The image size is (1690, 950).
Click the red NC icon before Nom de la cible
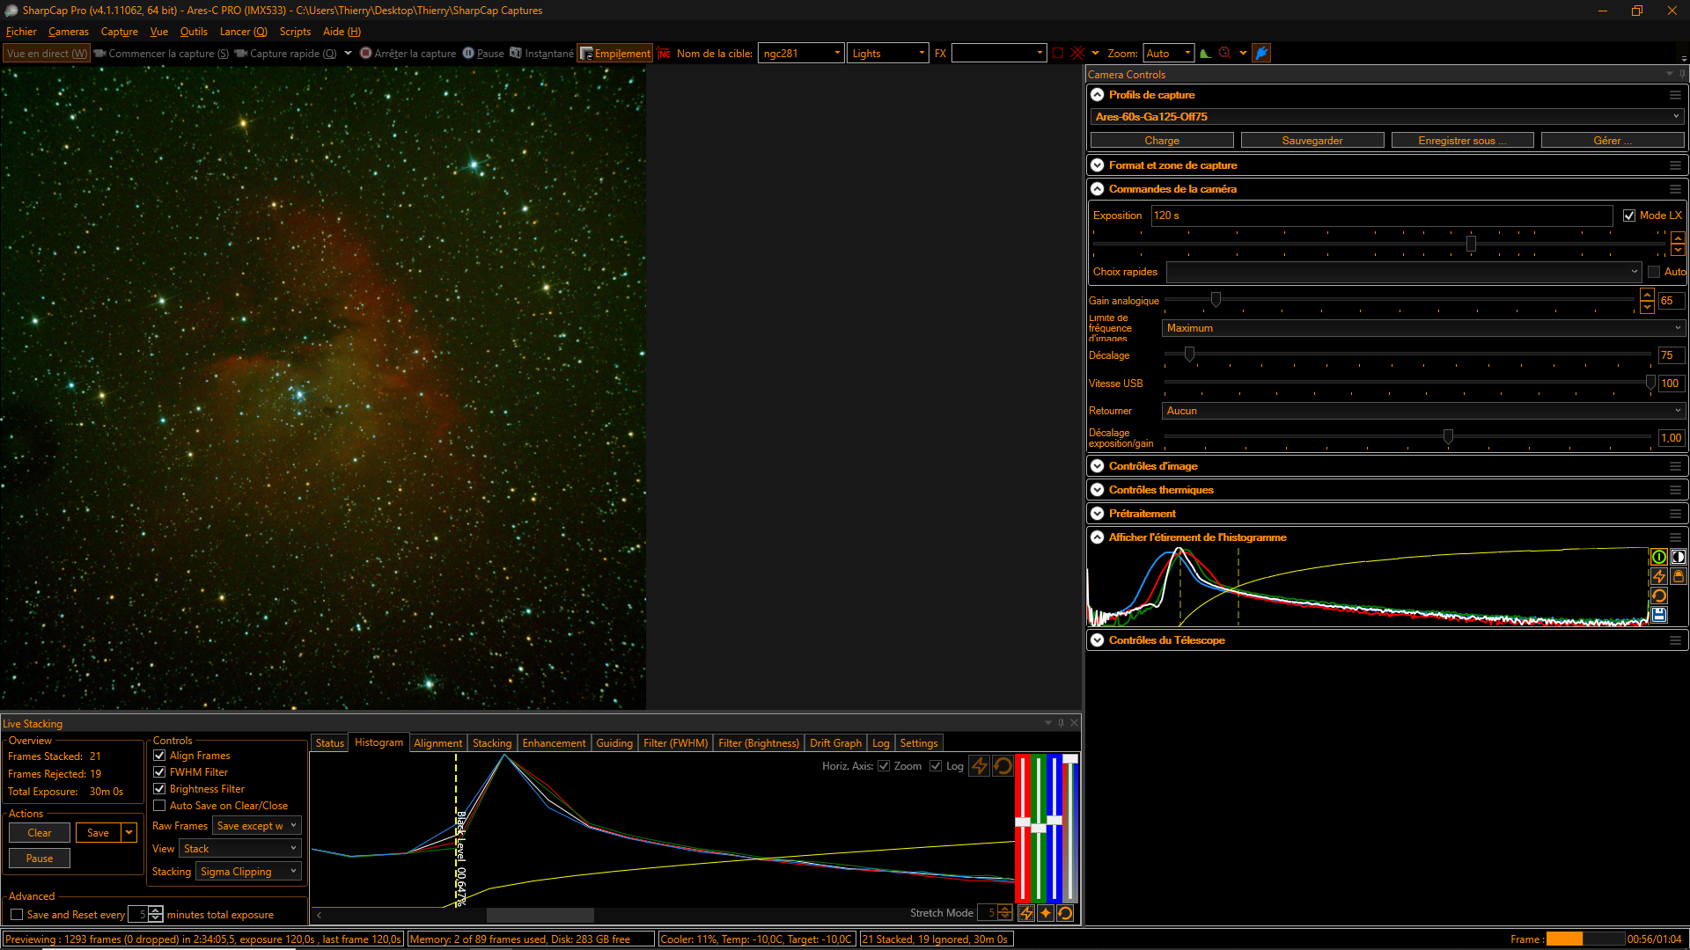665,54
